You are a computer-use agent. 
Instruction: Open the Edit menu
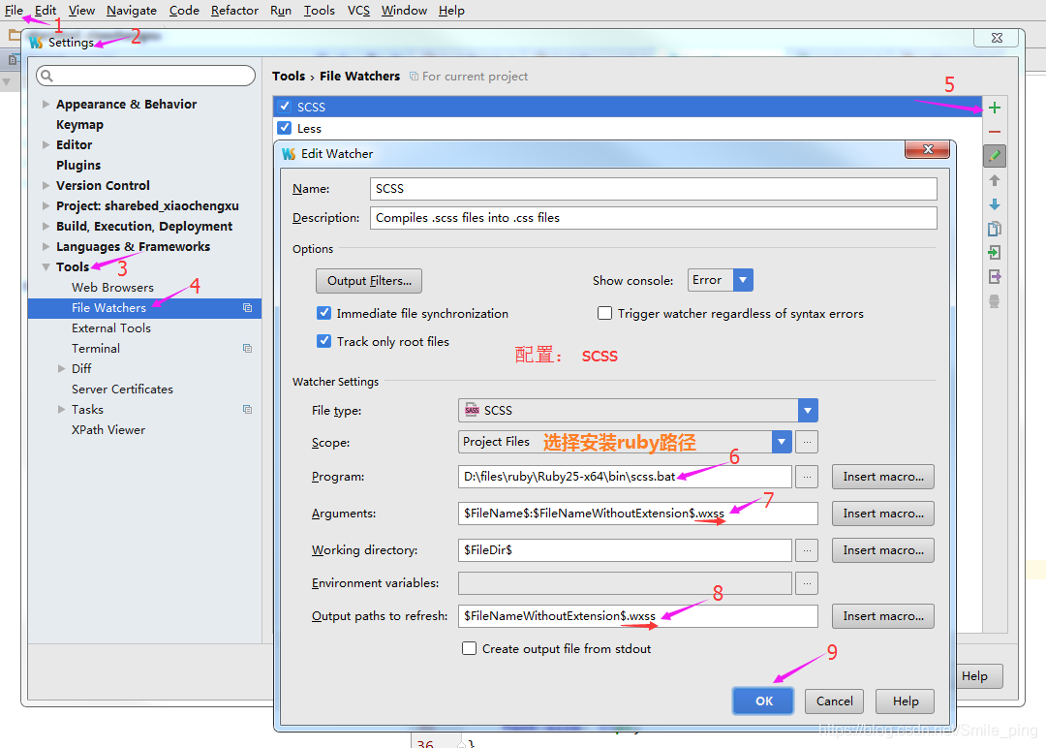tap(46, 11)
